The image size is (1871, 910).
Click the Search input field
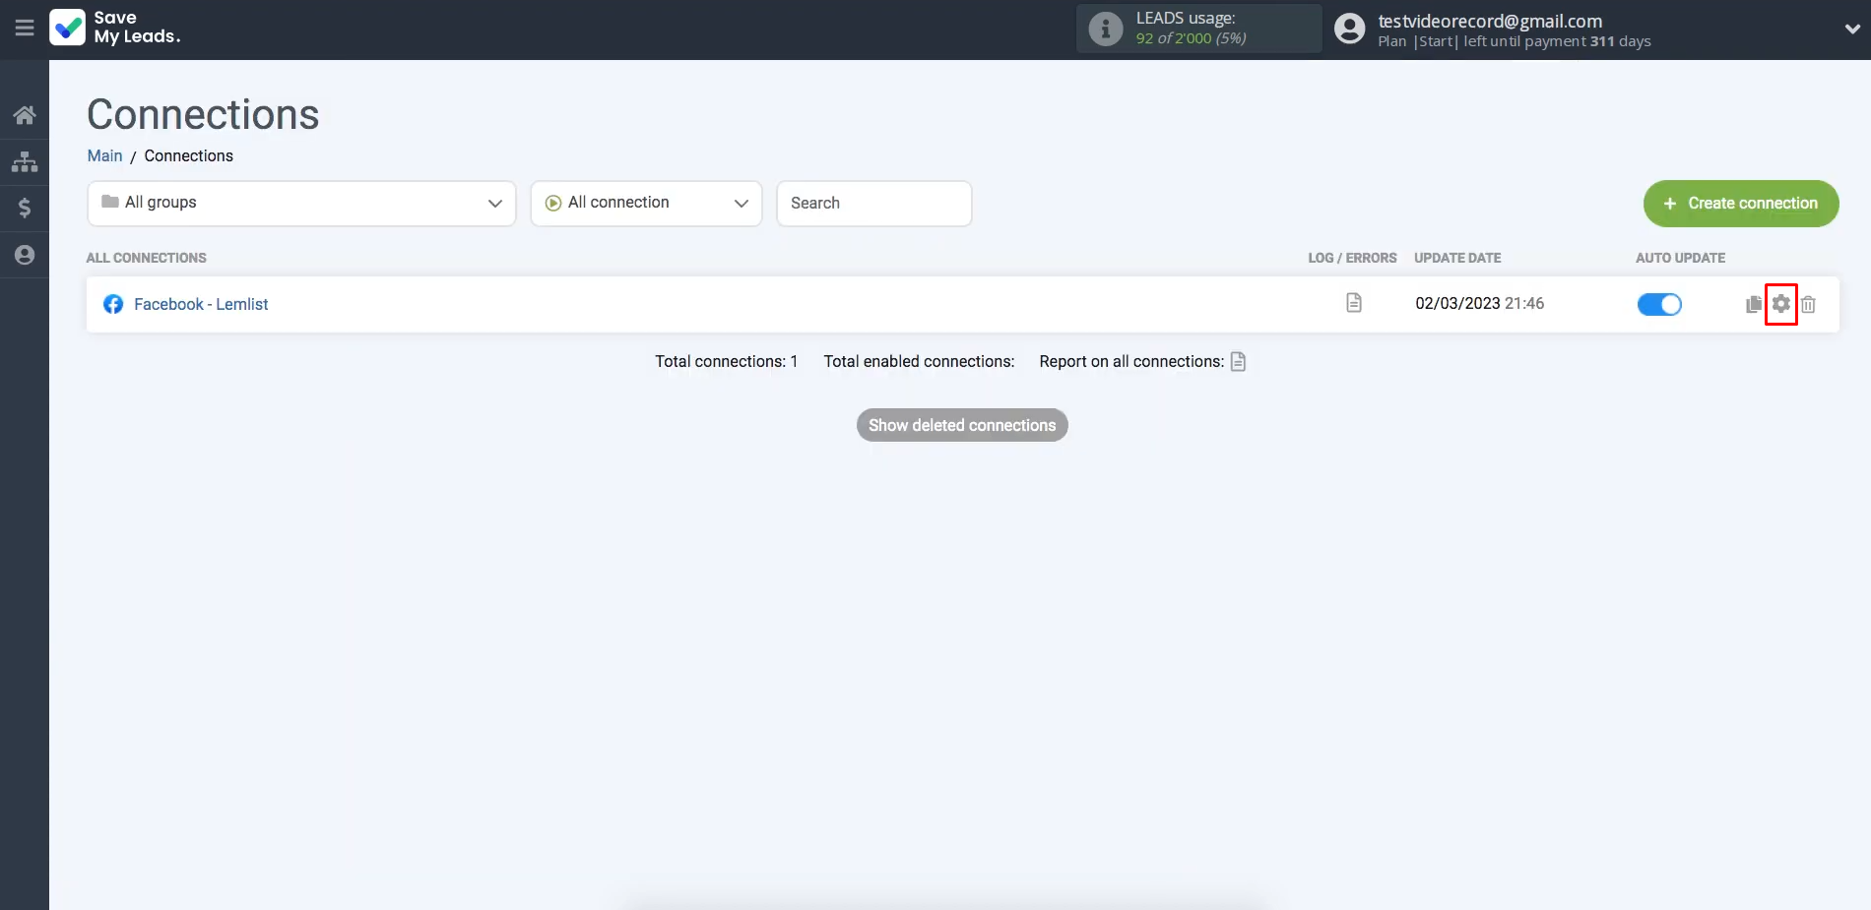pos(873,203)
